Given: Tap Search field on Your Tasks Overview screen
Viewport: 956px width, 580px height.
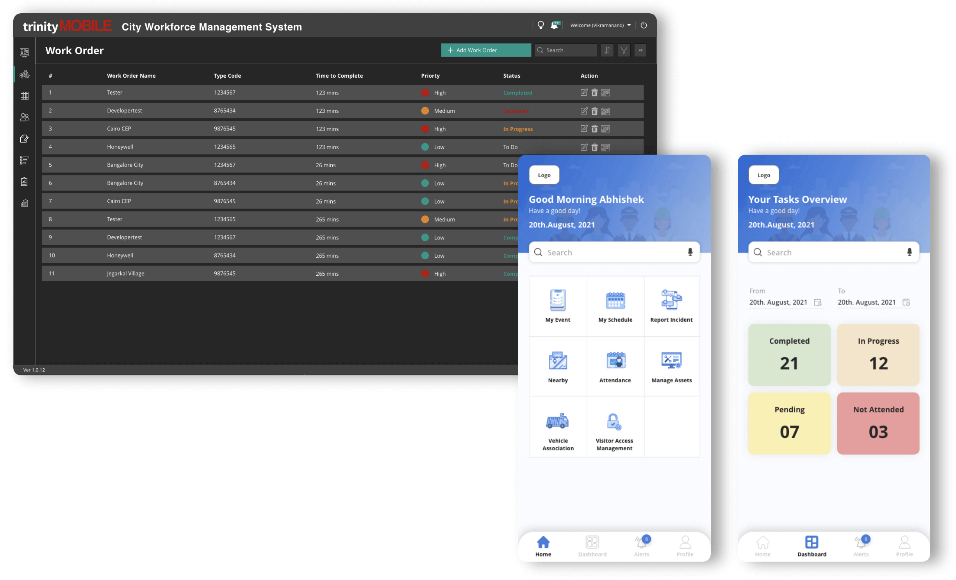Looking at the screenshot, I should click(833, 252).
